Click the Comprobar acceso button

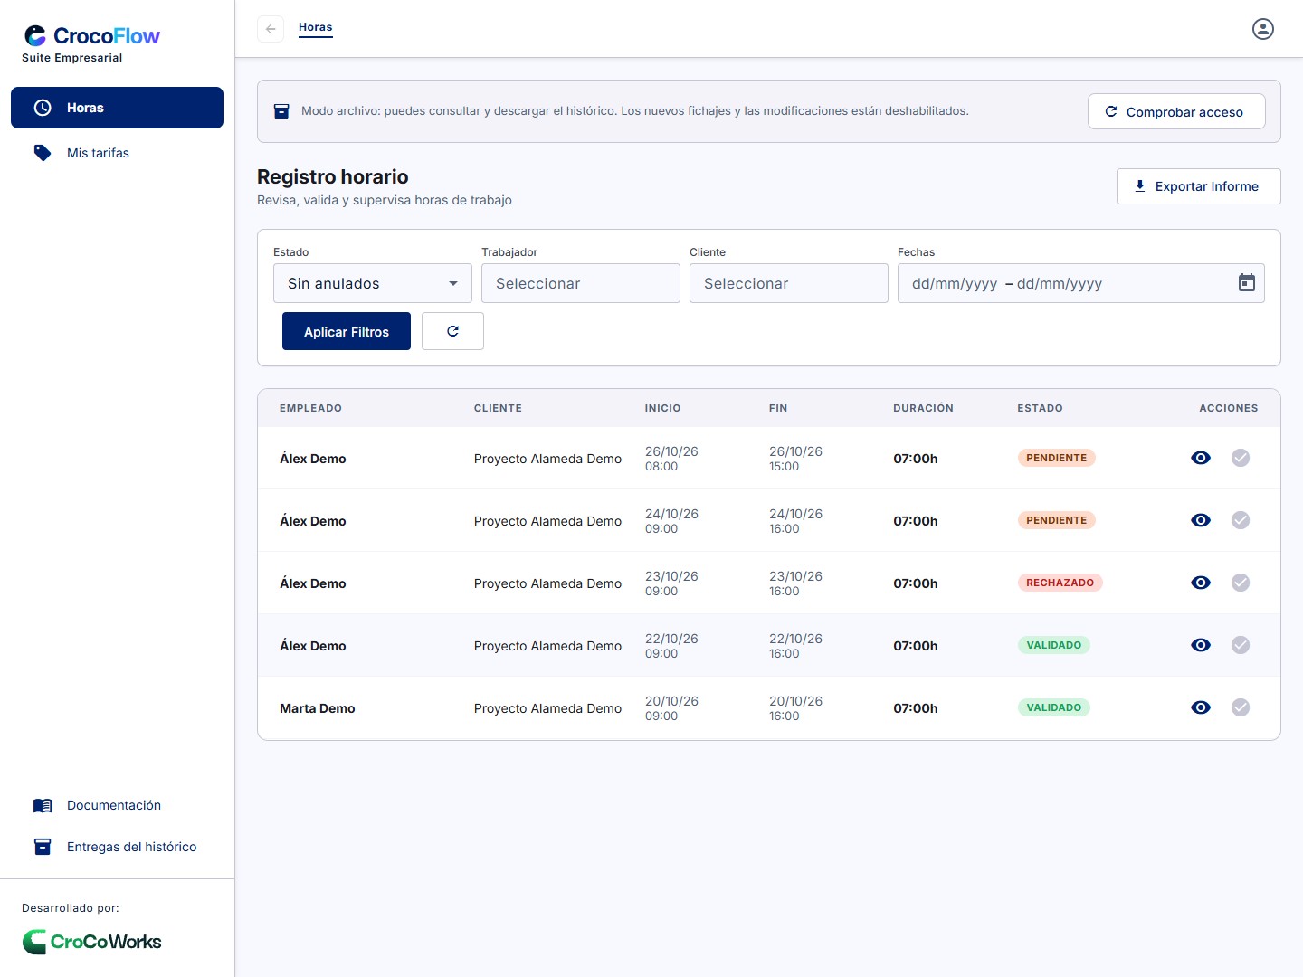point(1176,111)
